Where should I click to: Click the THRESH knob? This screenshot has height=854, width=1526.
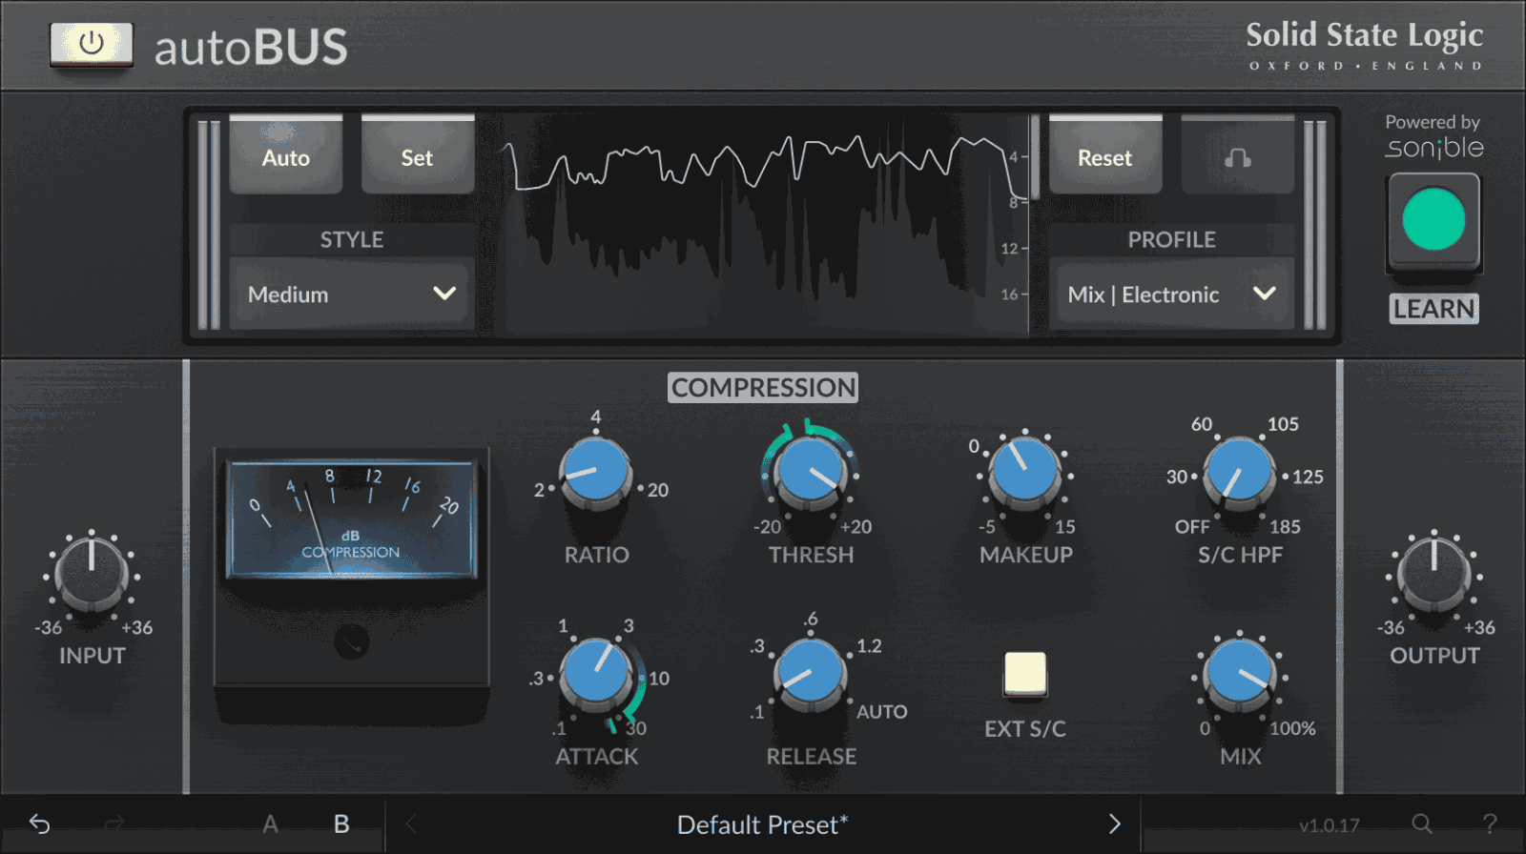pyautogui.click(x=810, y=473)
